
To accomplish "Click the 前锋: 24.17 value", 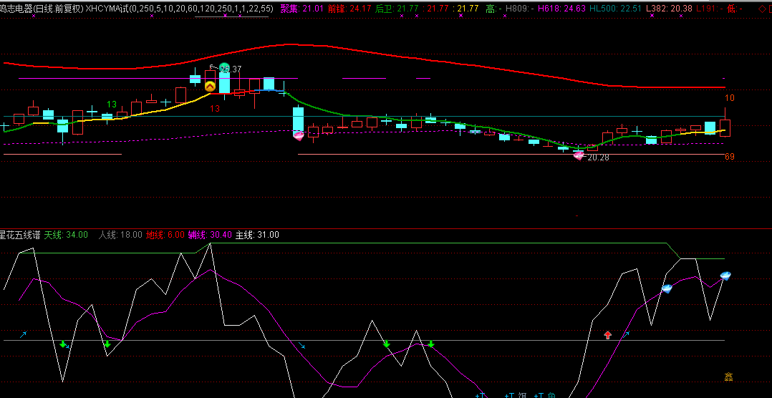I will [349, 9].
